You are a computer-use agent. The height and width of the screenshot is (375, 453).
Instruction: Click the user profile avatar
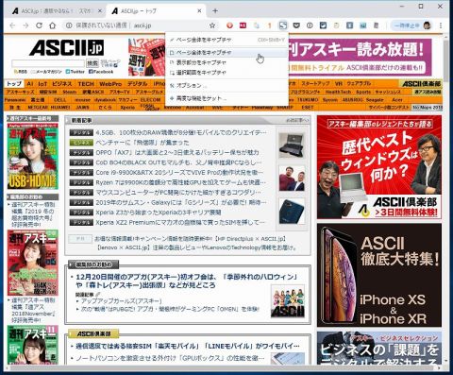pos(427,26)
